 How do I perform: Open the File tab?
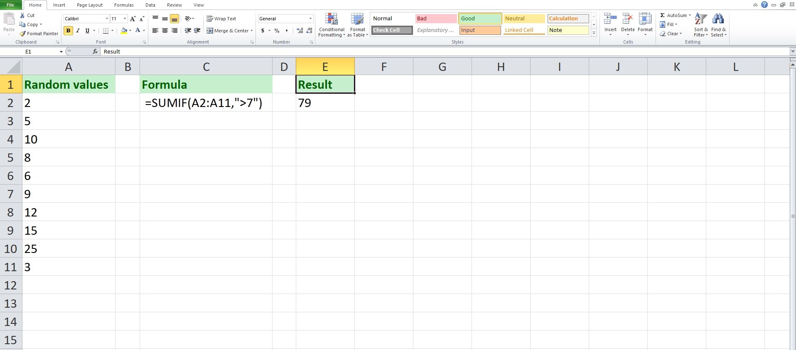10,5
